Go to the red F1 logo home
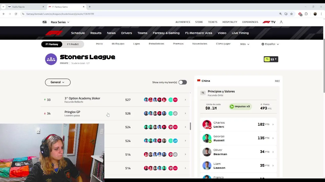Screen dimensions: 325x182 click(54, 33)
